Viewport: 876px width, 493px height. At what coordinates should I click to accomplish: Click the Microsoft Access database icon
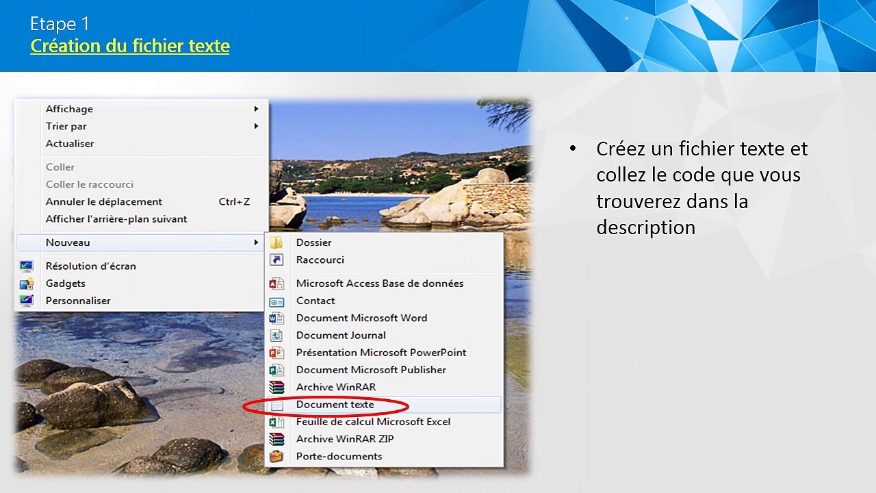276,283
